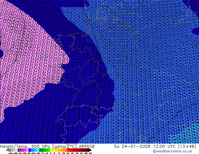Viewport: 199px width, 154px height.
Task: Click the grey left arrow end of color scale
Action: [x=7, y=150]
